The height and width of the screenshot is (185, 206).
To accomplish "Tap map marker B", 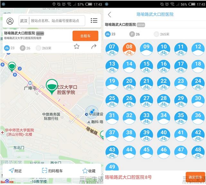I will coord(15,75).
